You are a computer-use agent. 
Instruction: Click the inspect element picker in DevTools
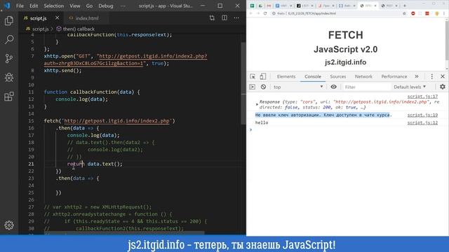click(253, 76)
